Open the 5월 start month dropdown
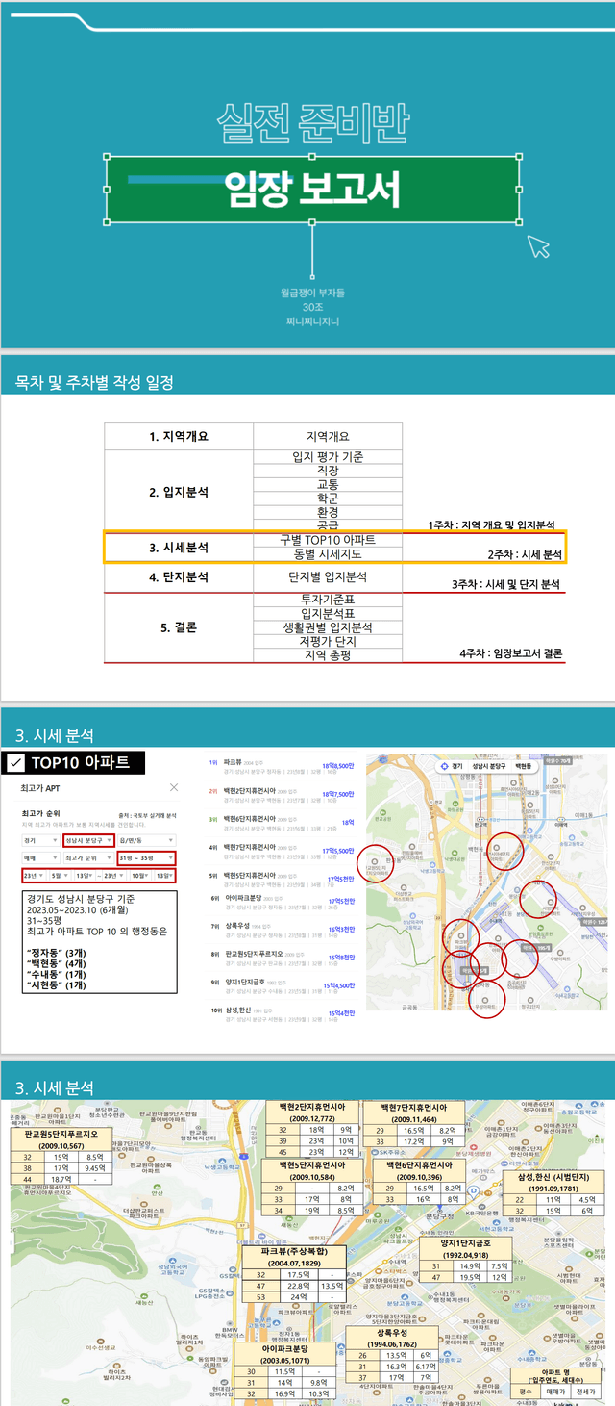The width and height of the screenshot is (615, 1406). point(60,875)
